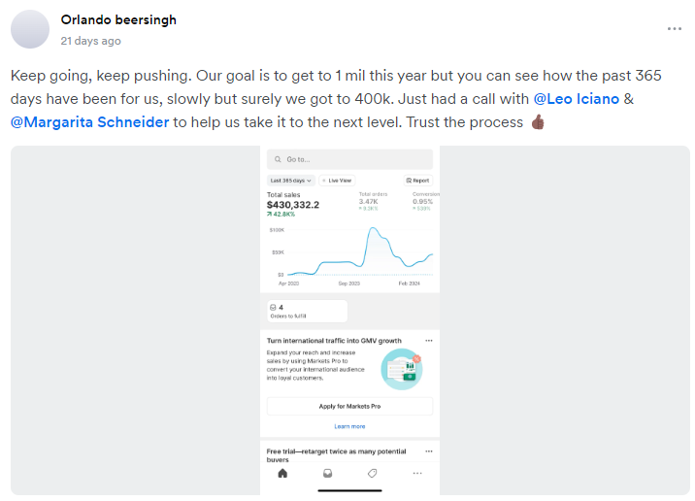Go to the Home tab icon
The image size is (695, 501).
[x=282, y=474]
